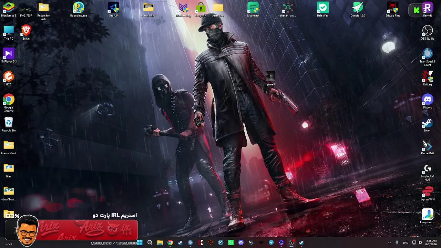Open the taskbar Steam icon beside Chrome
The height and width of the screenshot is (248, 441).
pos(180,242)
